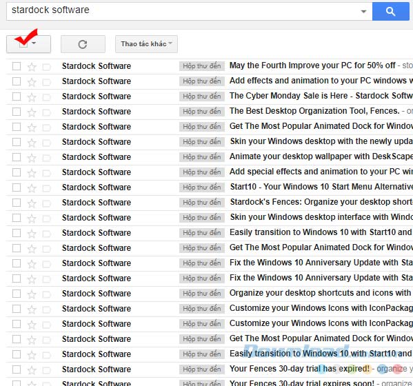The height and width of the screenshot is (386, 413).
Task: Open email Your Fences 30-day trial has expired
Action: click(299, 369)
